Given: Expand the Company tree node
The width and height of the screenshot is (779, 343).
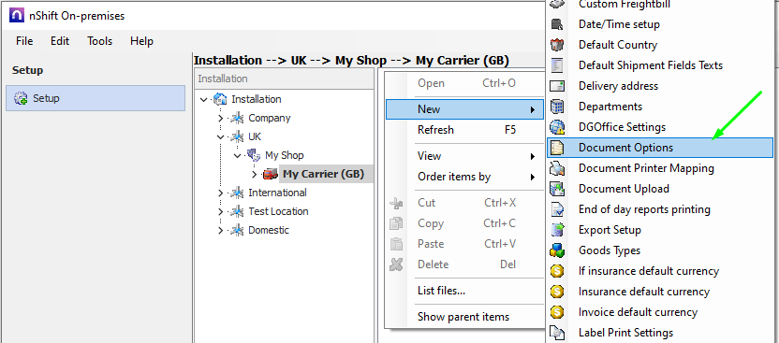Looking at the screenshot, I should coord(221,118).
